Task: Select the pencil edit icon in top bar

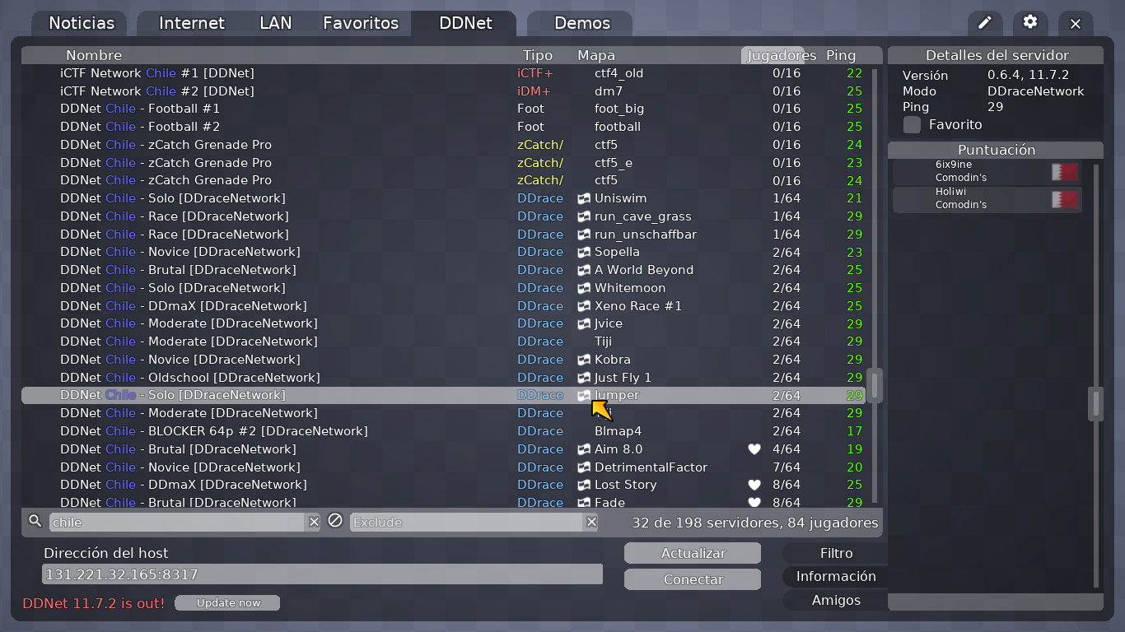Action: click(x=985, y=23)
